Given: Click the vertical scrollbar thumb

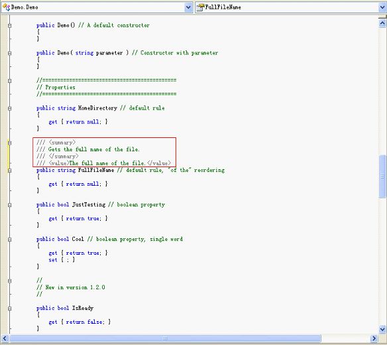Looking at the screenshot, I should point(382,176).
